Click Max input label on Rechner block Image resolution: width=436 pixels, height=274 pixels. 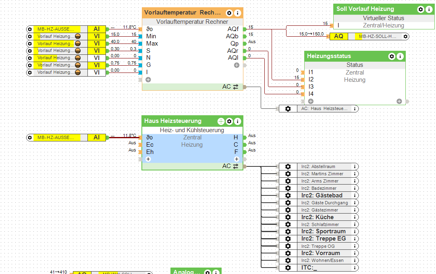[152, 44]
